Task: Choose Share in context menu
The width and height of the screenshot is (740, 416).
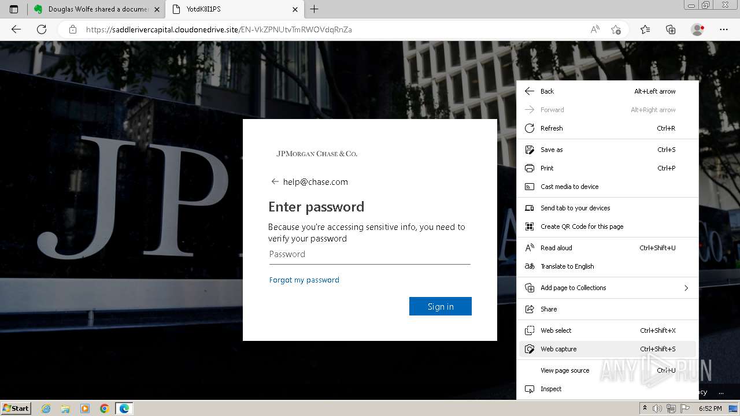Action: pyautogui.click(x=607, y=309)
